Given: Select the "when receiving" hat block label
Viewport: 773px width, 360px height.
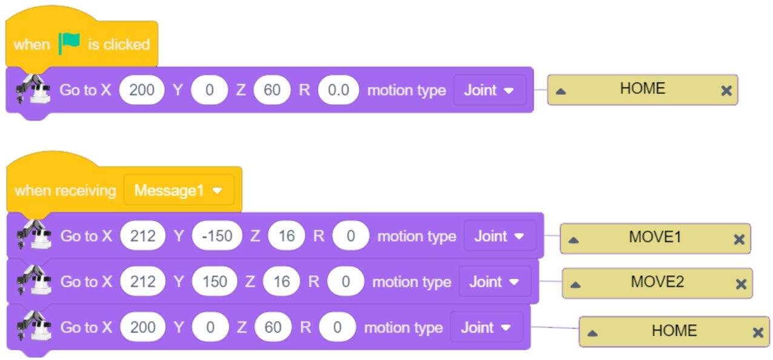Looking at the screenshot, I should [65, 191].
